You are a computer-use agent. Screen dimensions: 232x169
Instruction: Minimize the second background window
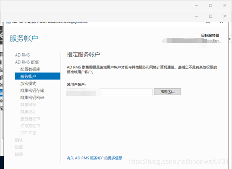(196, 16)
